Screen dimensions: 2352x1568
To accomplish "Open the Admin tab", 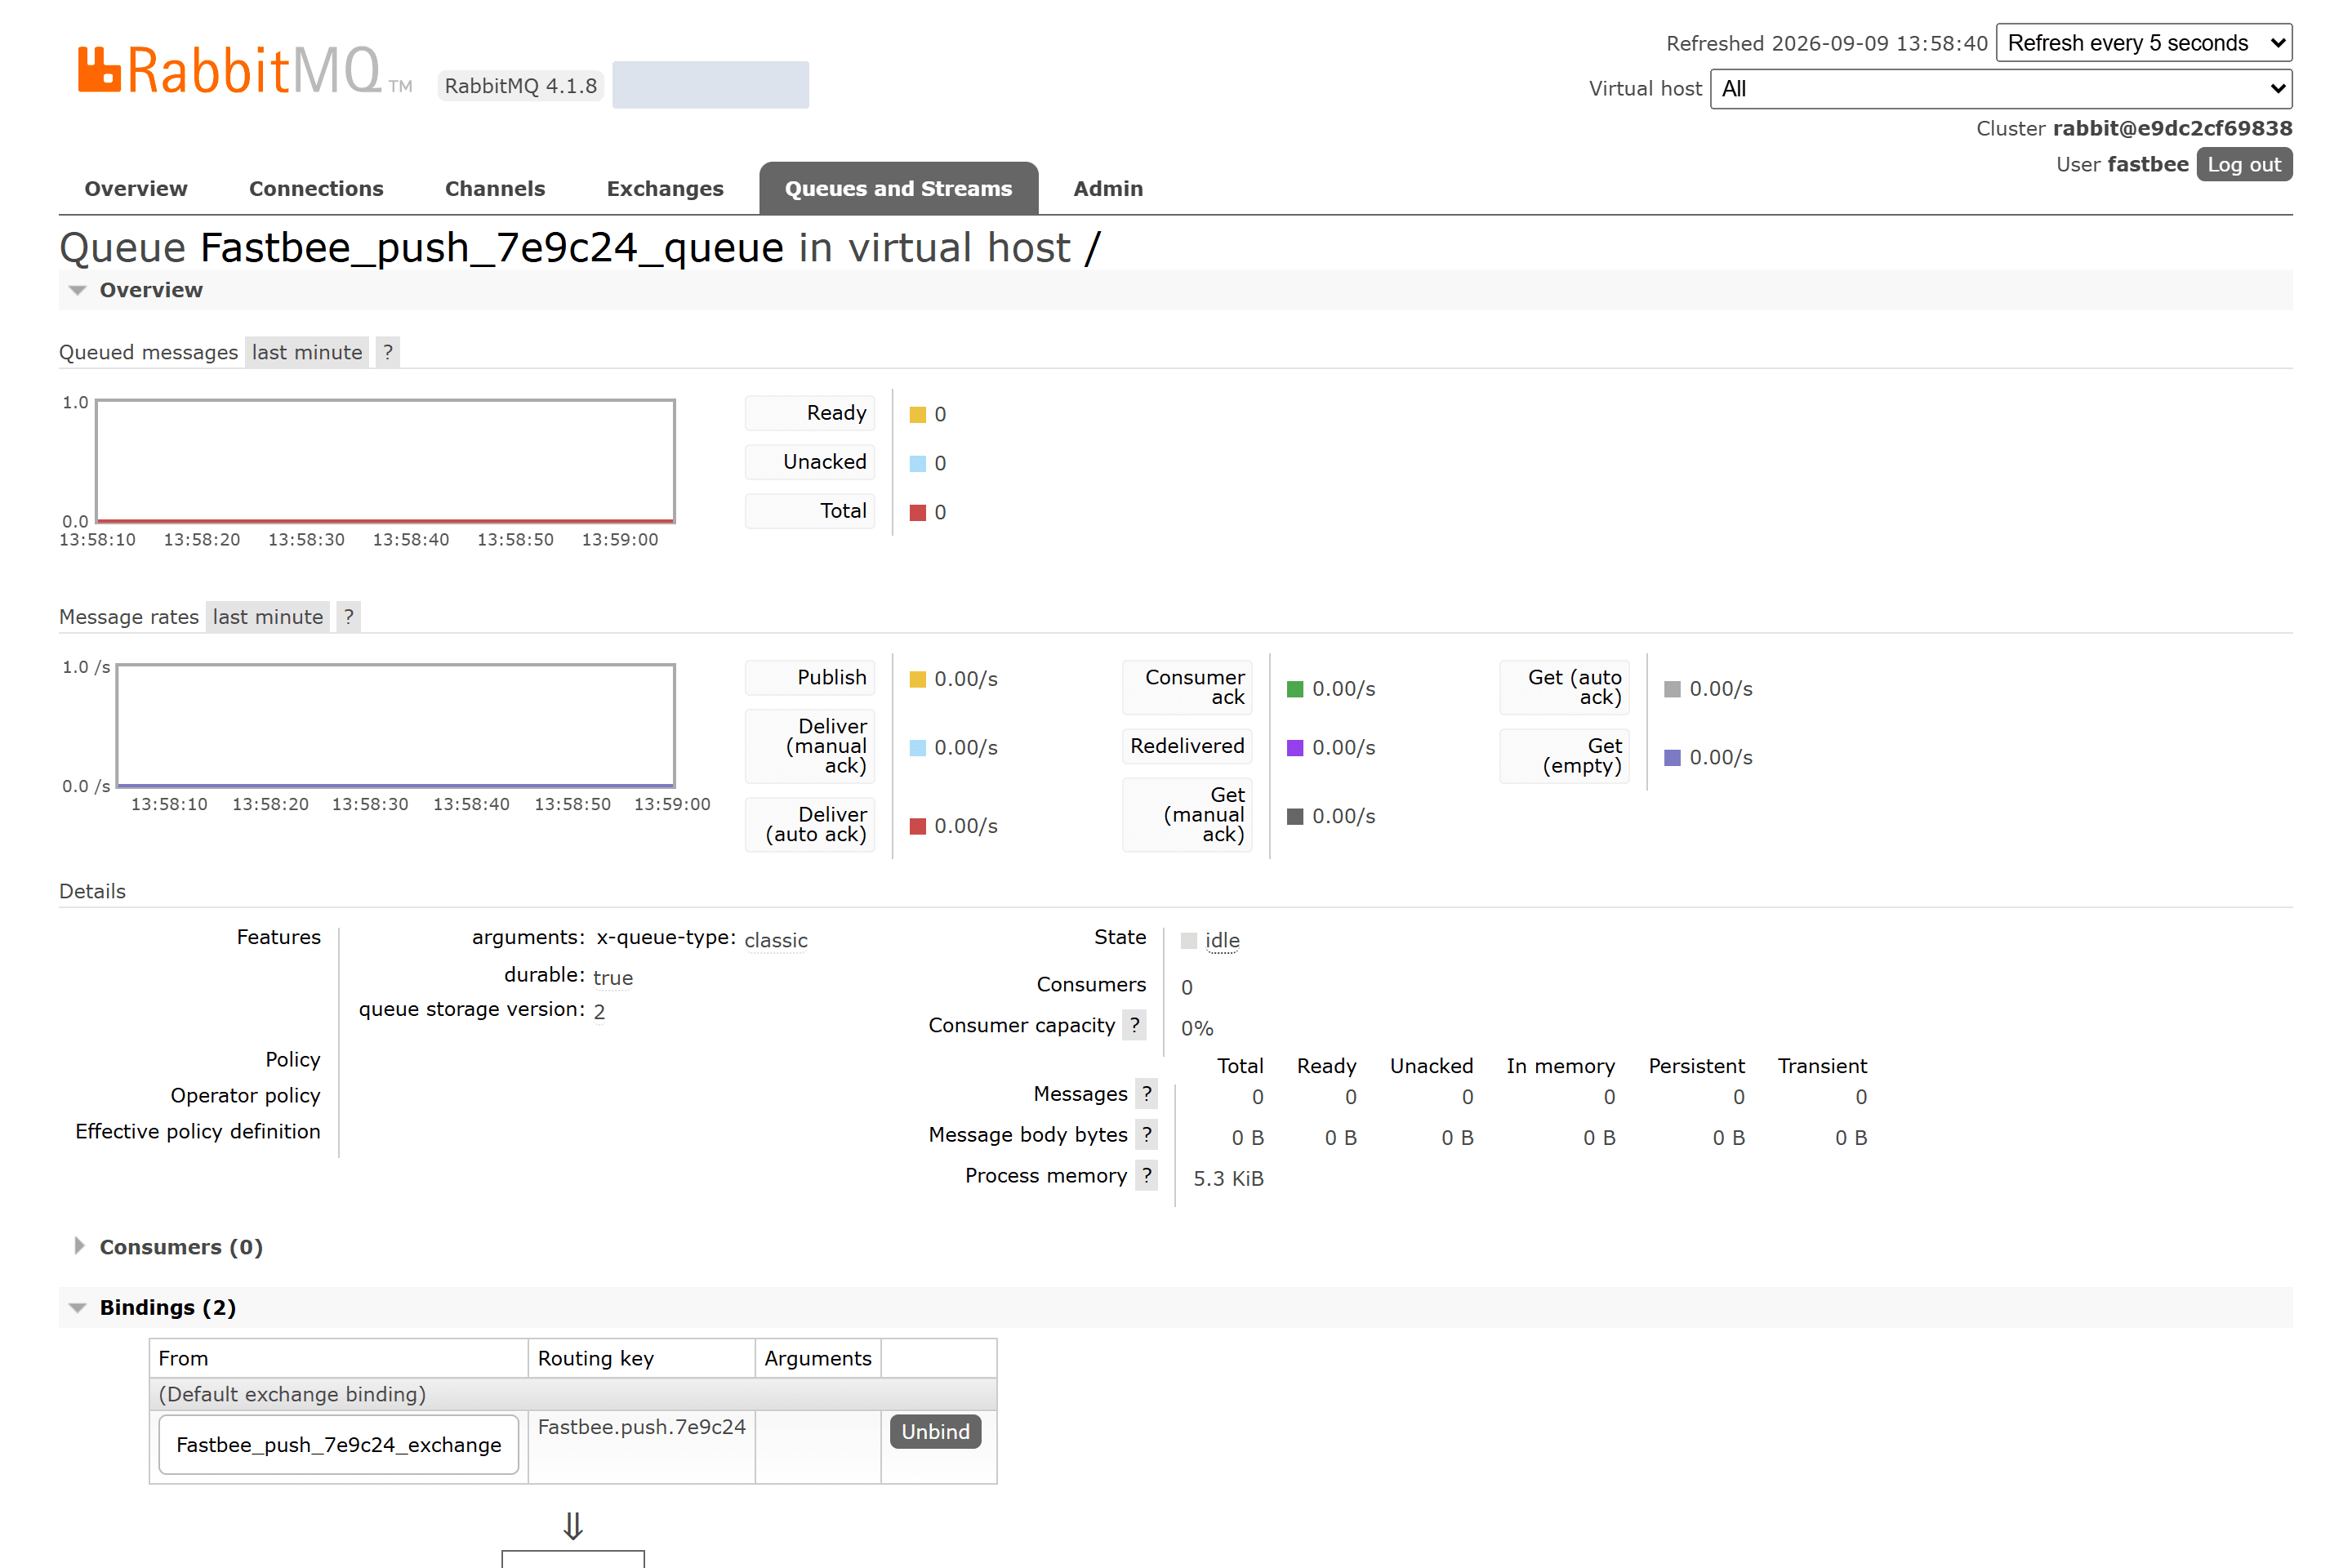I will 1108,189.
